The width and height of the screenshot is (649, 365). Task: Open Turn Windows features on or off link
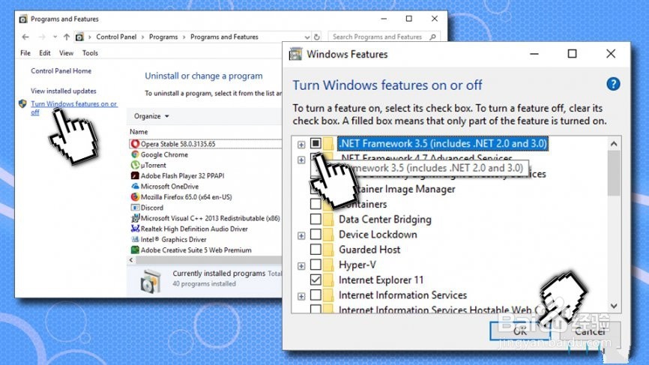pyautogui.click(x=73, y=108)
